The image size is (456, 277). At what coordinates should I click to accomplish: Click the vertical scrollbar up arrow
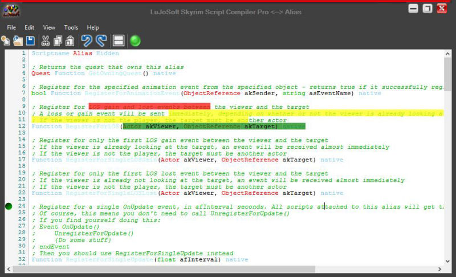point(447,54)
